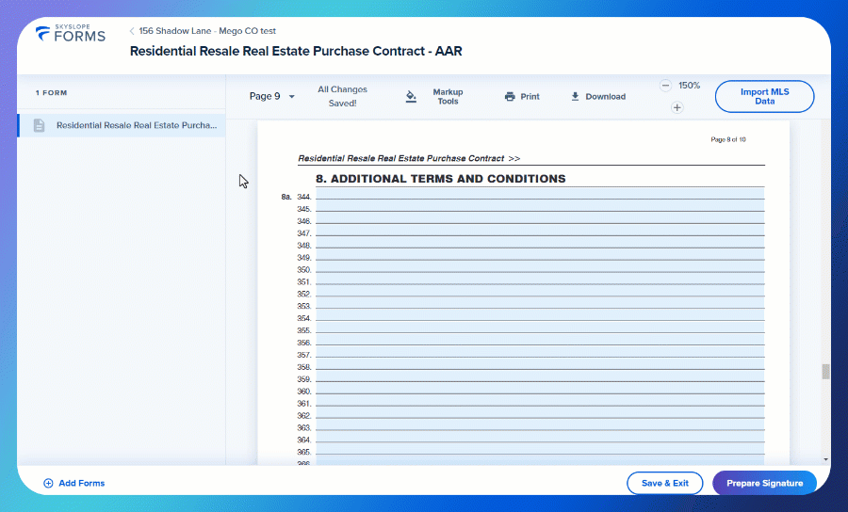The image size is (848, 512).
Task: Click the Download label
Action: click(605, 97)
